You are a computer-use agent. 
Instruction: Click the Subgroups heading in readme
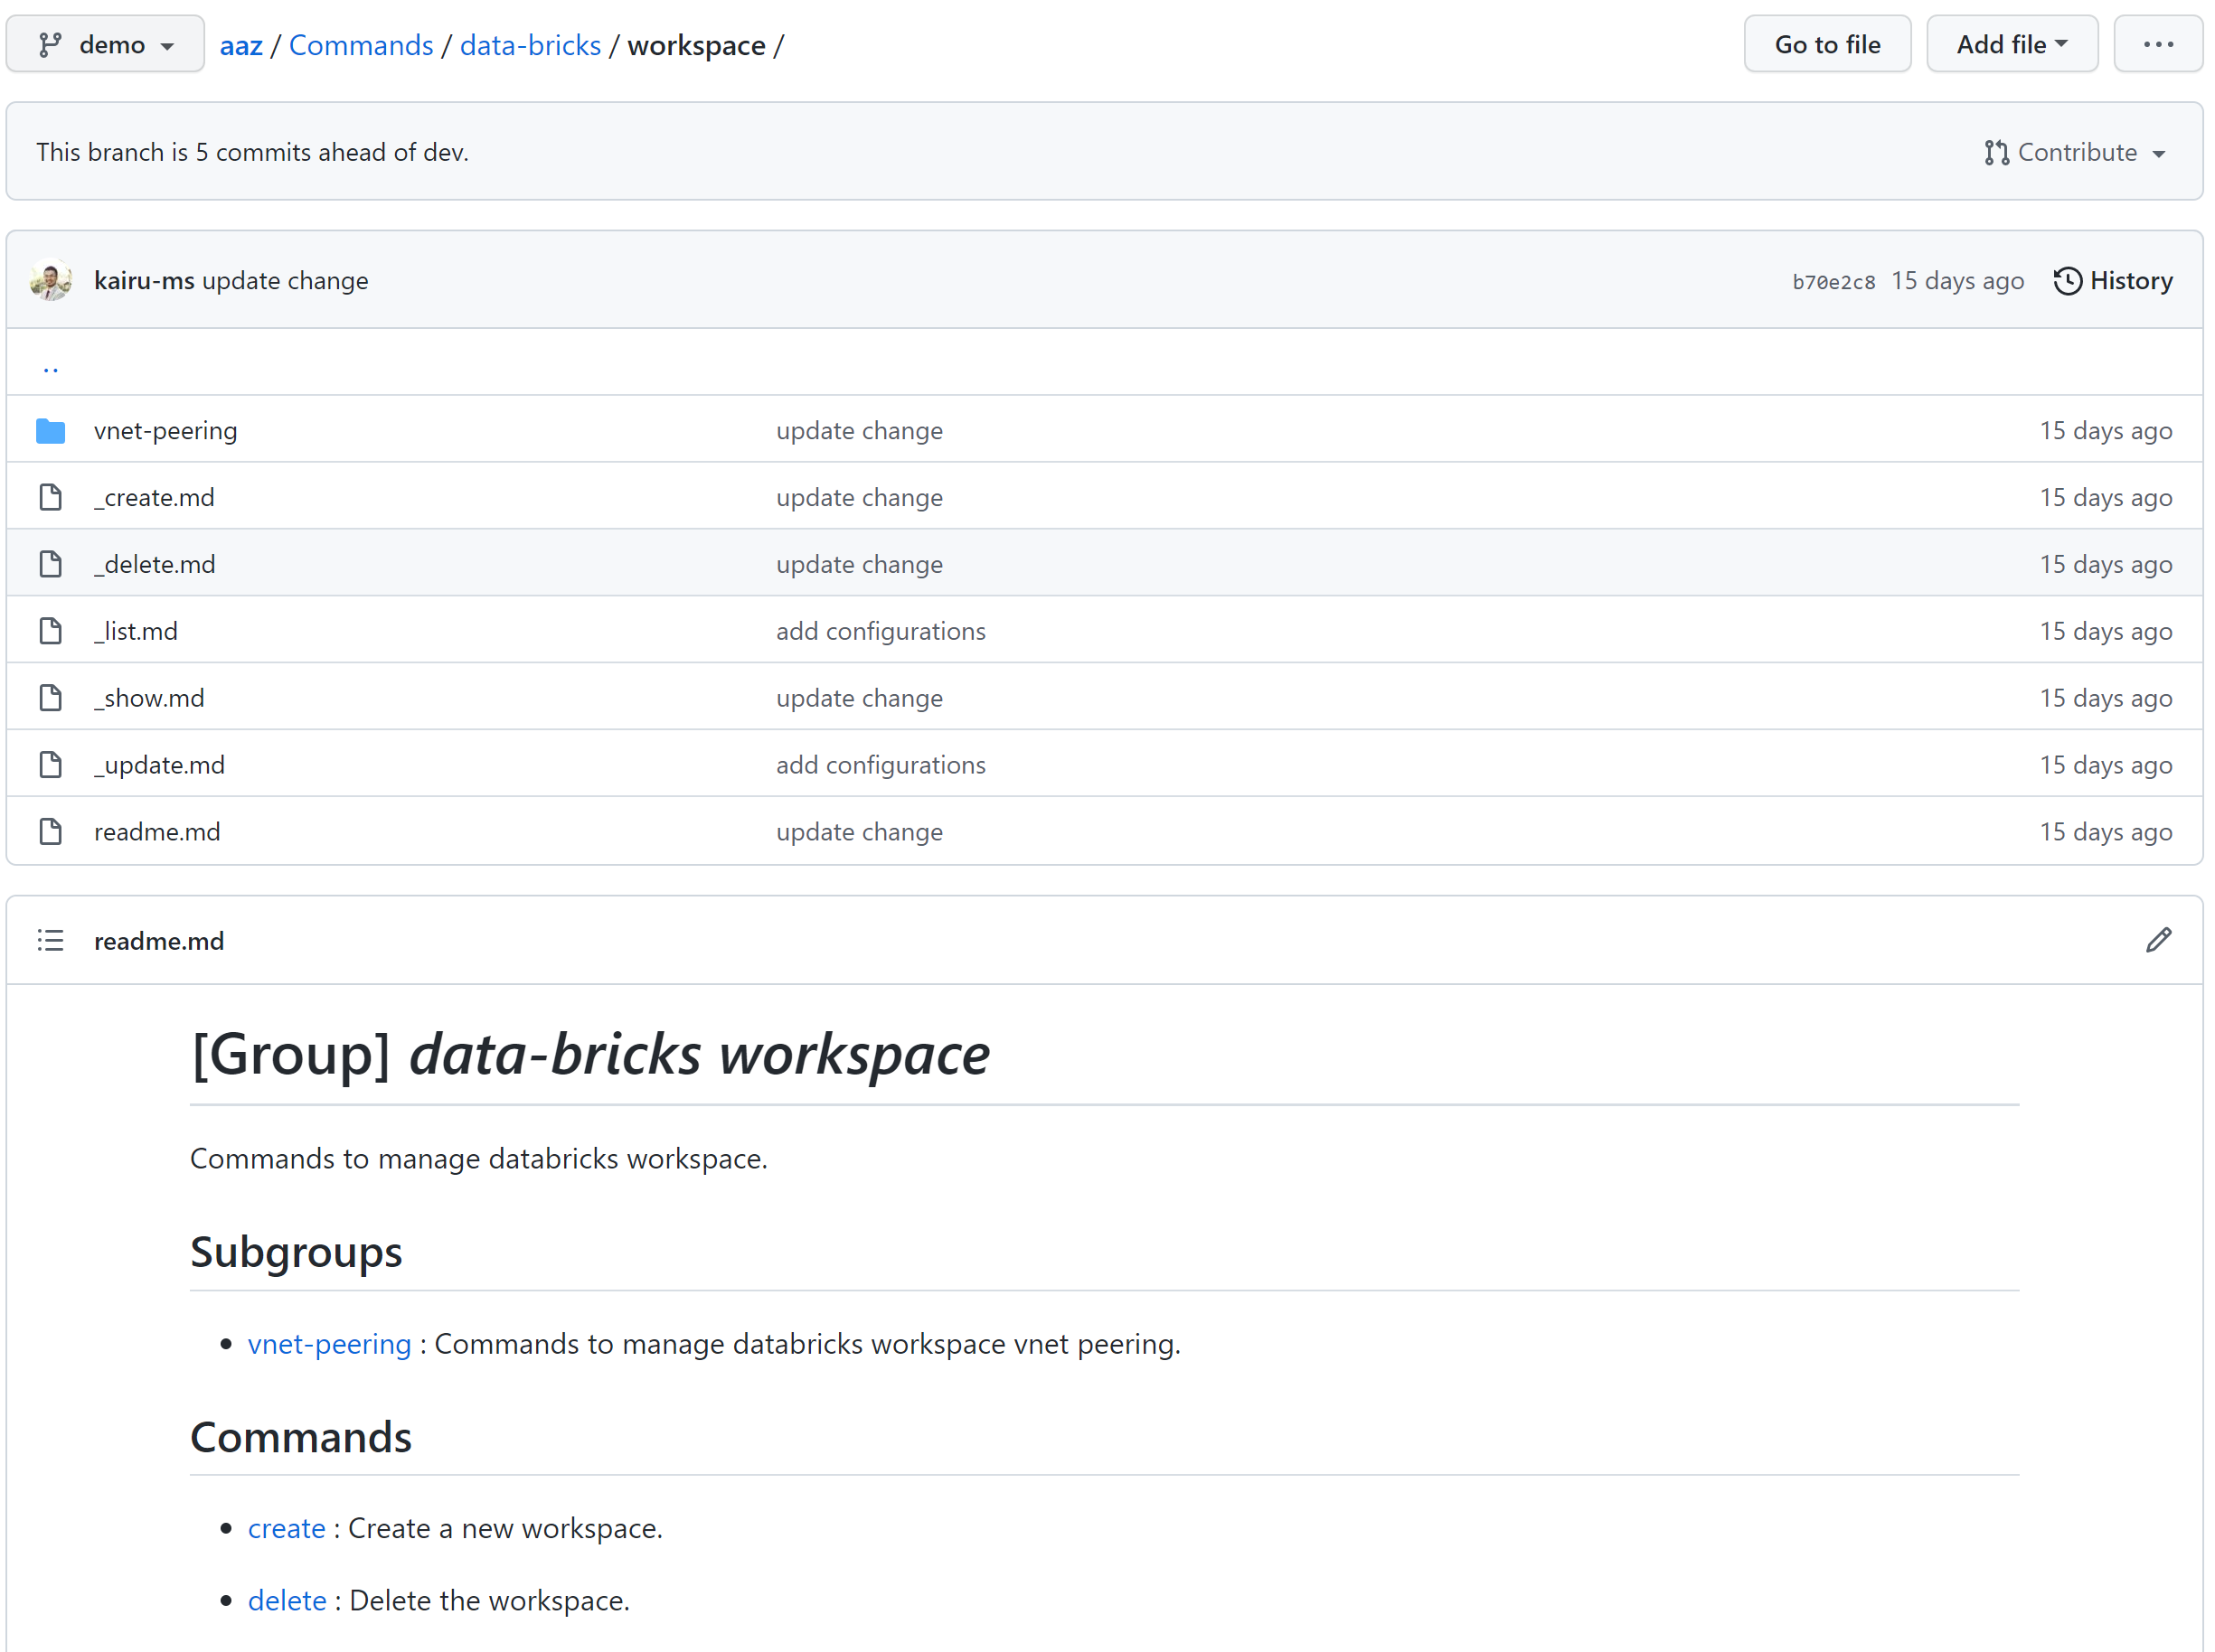click(x=297, y=1252)
